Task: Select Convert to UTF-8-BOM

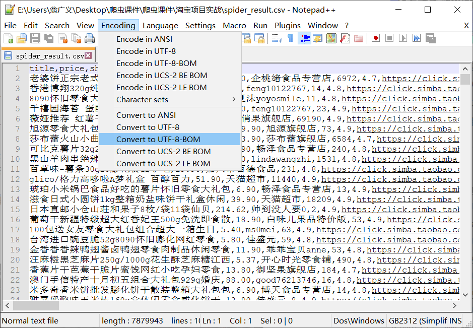Action: point(170,140)
